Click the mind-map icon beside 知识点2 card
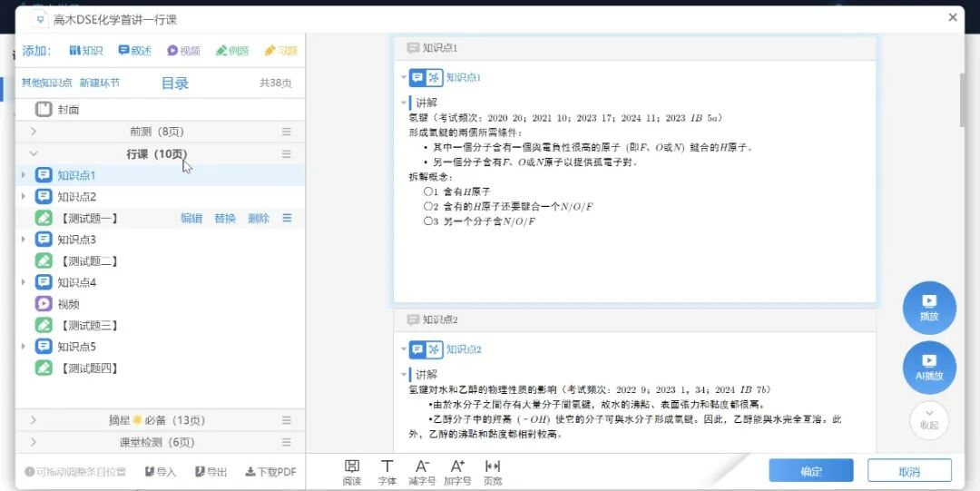The image size is (980, 491). pos(435,349)
